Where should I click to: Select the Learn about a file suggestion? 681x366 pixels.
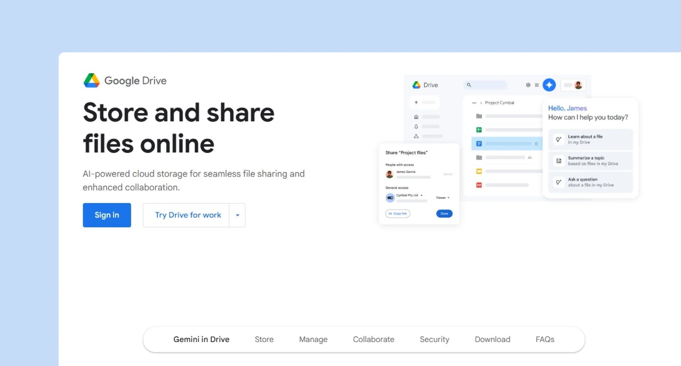[591, 139]
